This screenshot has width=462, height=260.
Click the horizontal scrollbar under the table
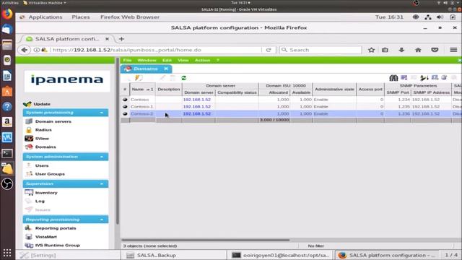click(x=206, y=240)
